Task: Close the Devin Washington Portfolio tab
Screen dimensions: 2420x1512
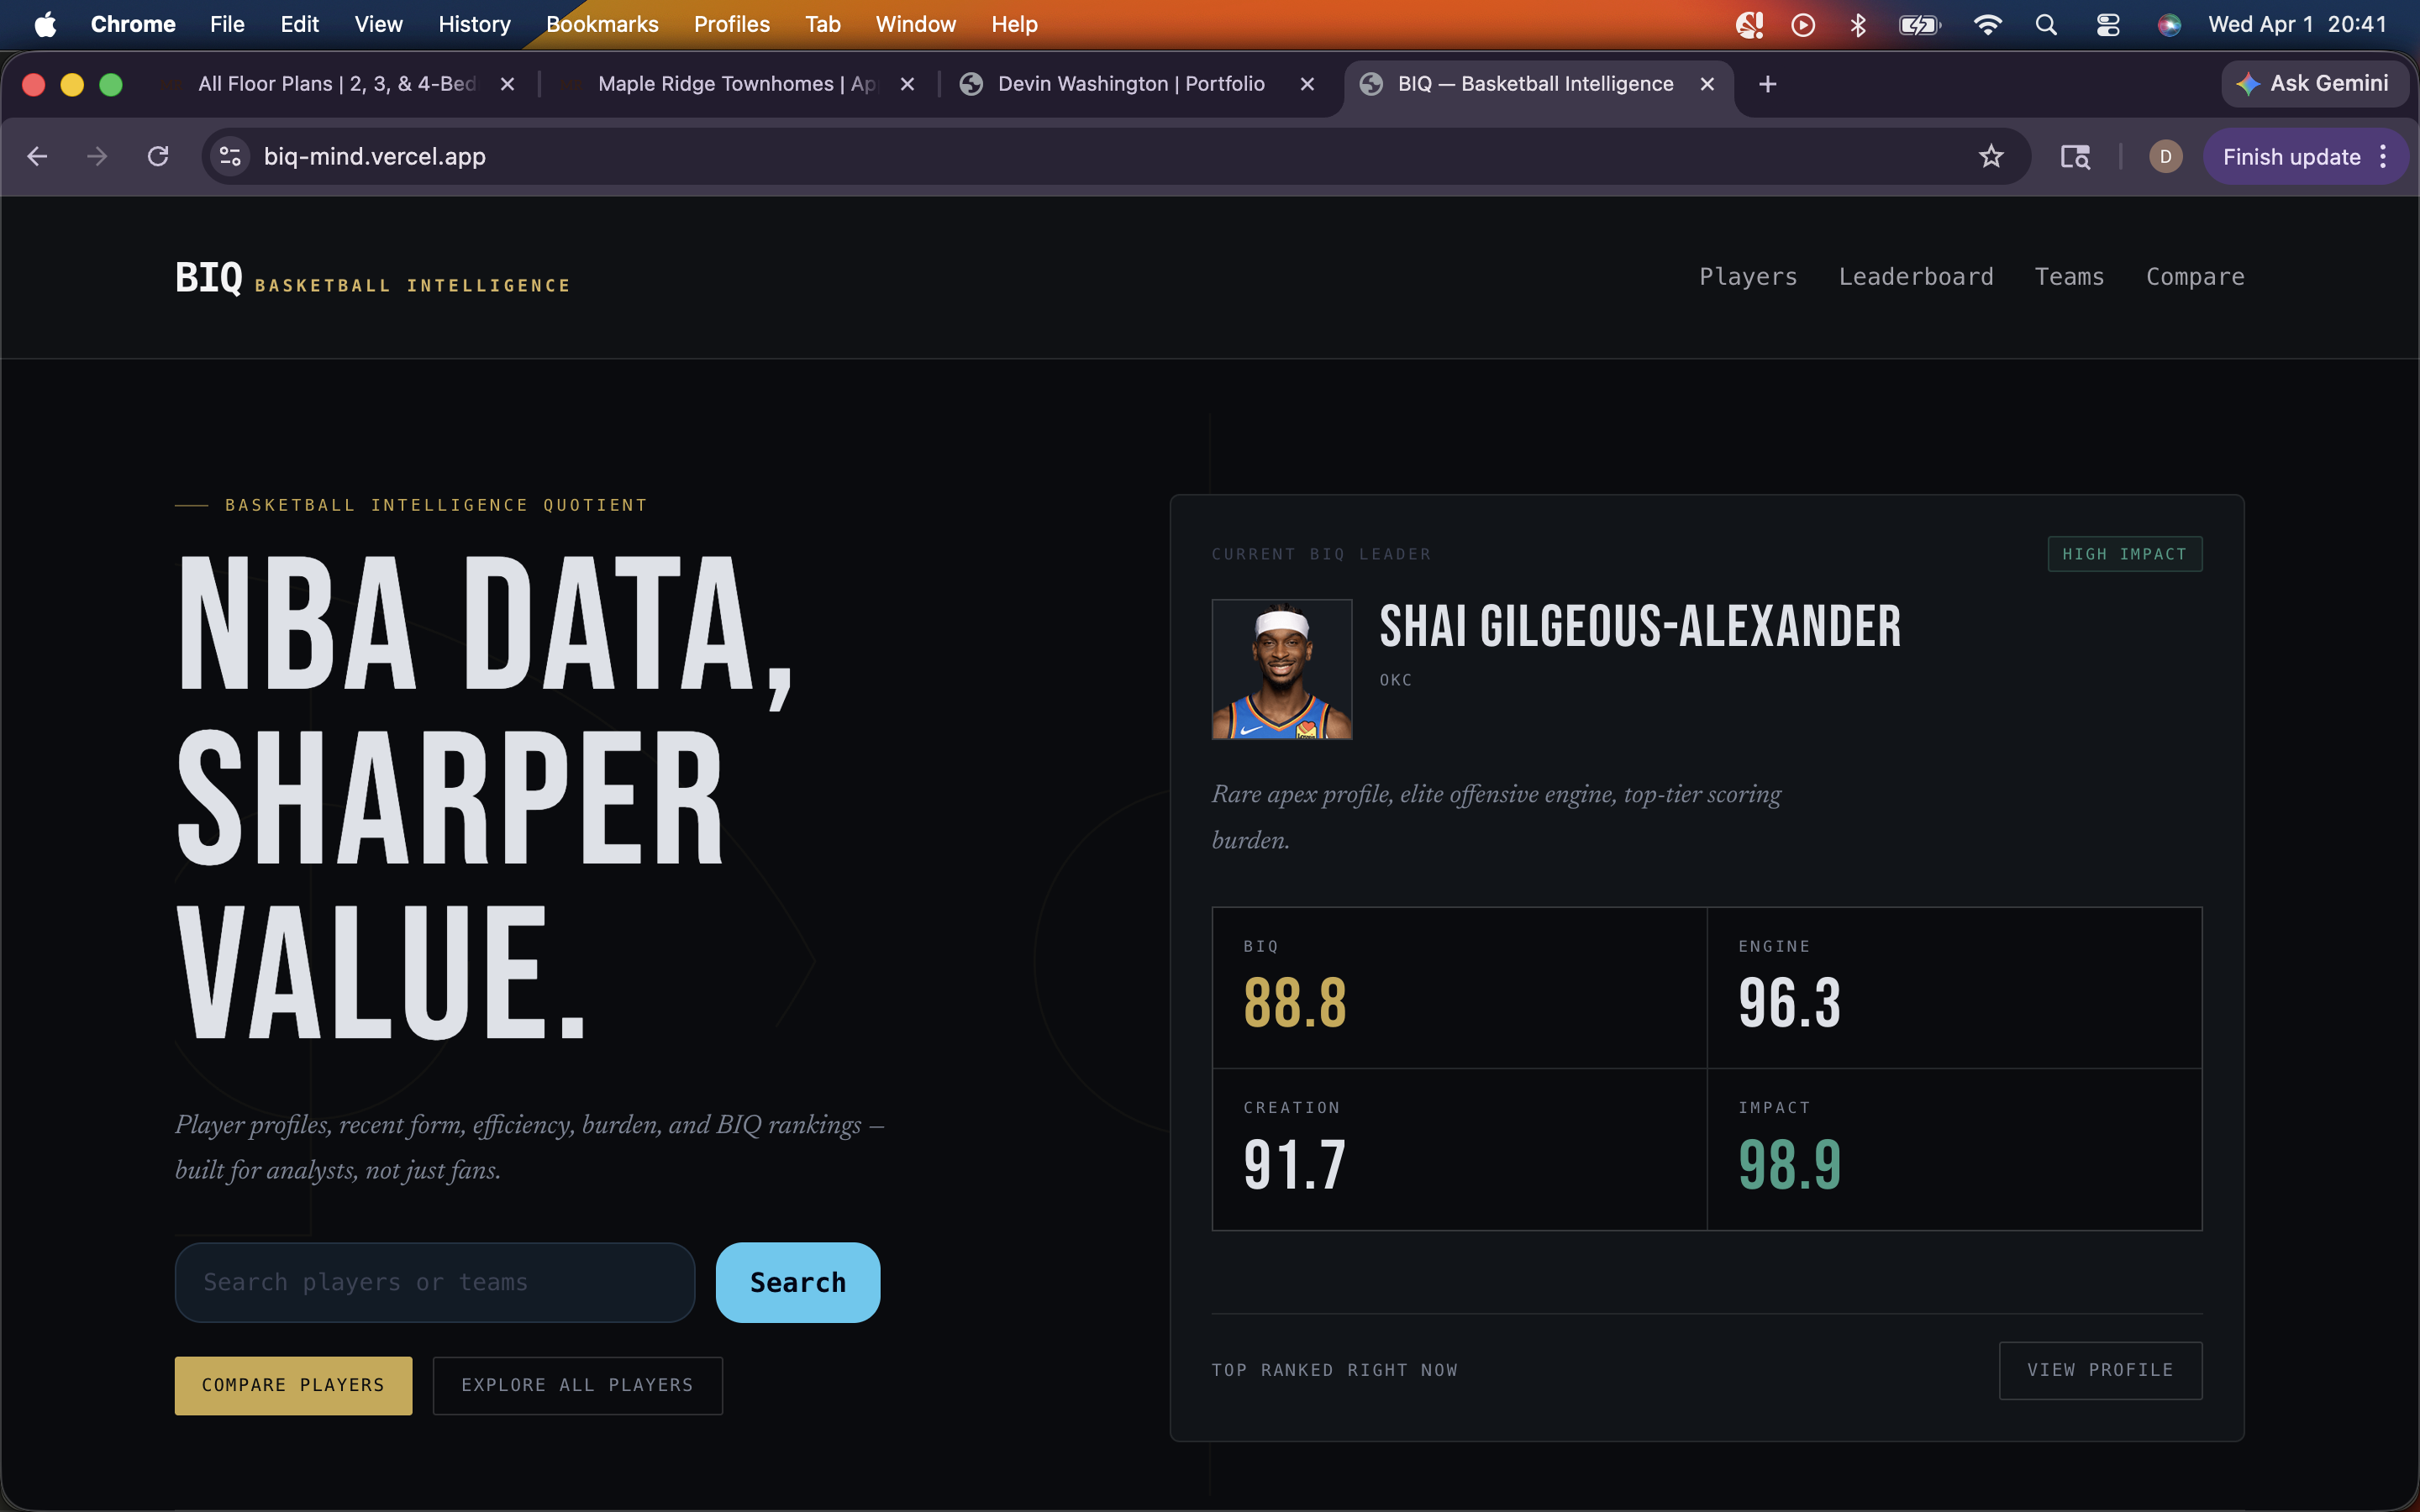Action: pos(1307,84)
